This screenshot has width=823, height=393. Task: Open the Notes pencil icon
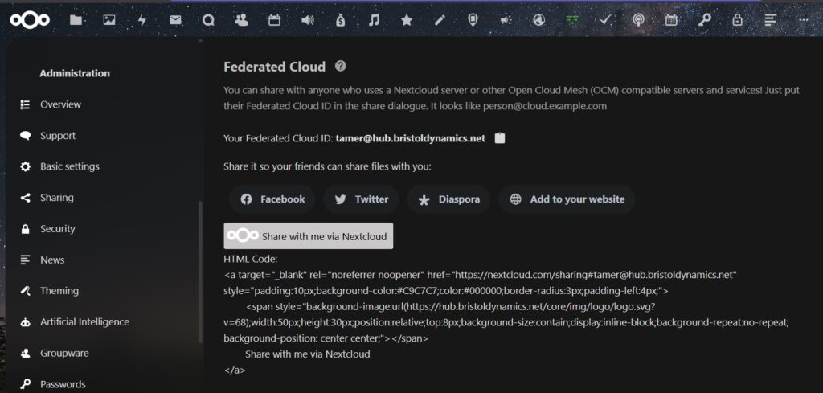pos(440,20)
